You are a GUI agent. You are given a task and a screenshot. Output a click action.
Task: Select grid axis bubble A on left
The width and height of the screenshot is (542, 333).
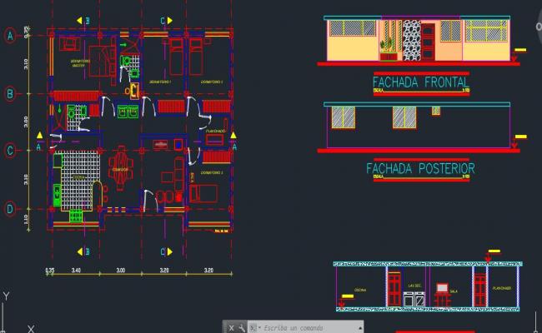[10, 35]
